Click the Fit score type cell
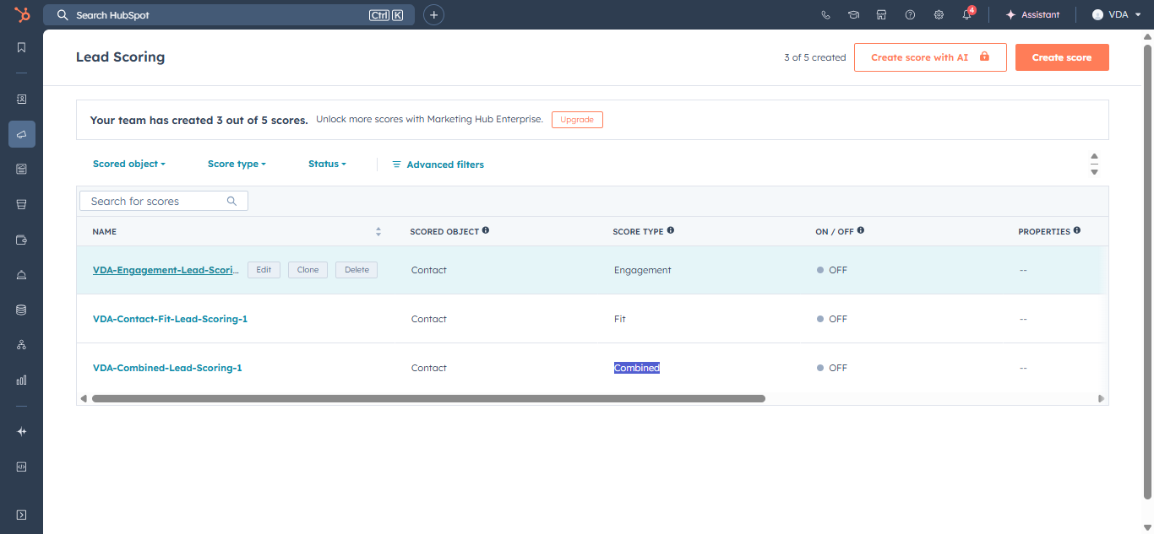The image size is (1154, 534). click(619, 319)
